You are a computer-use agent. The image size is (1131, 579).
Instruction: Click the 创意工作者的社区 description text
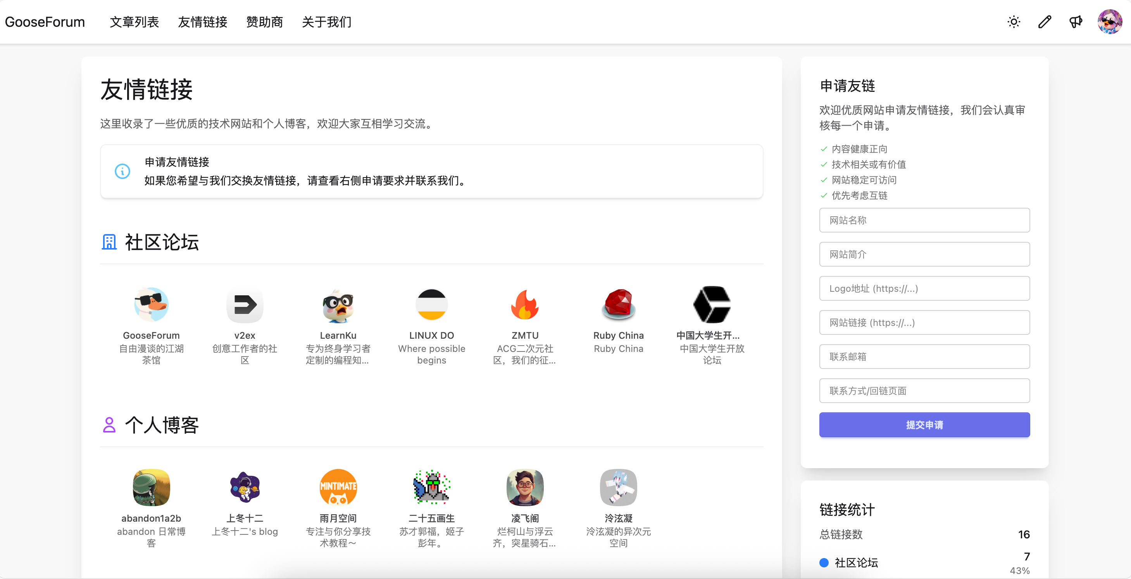coord(245,354)
